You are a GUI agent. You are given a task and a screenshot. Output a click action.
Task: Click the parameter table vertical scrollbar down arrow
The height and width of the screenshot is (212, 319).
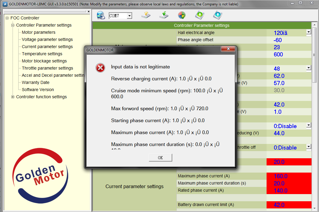[x=314, y=208]
